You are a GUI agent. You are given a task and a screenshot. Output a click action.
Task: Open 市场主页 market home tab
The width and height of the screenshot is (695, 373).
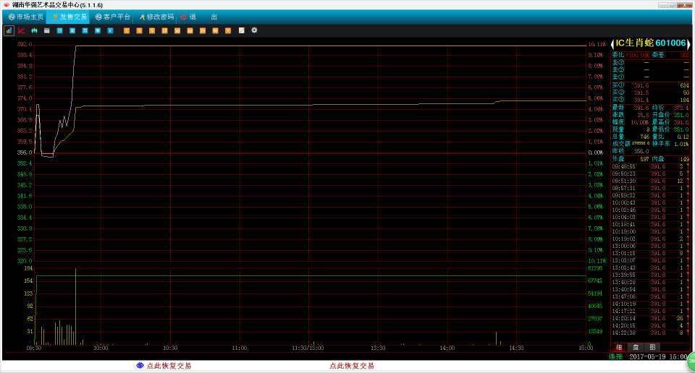click(x=26, y=17)
